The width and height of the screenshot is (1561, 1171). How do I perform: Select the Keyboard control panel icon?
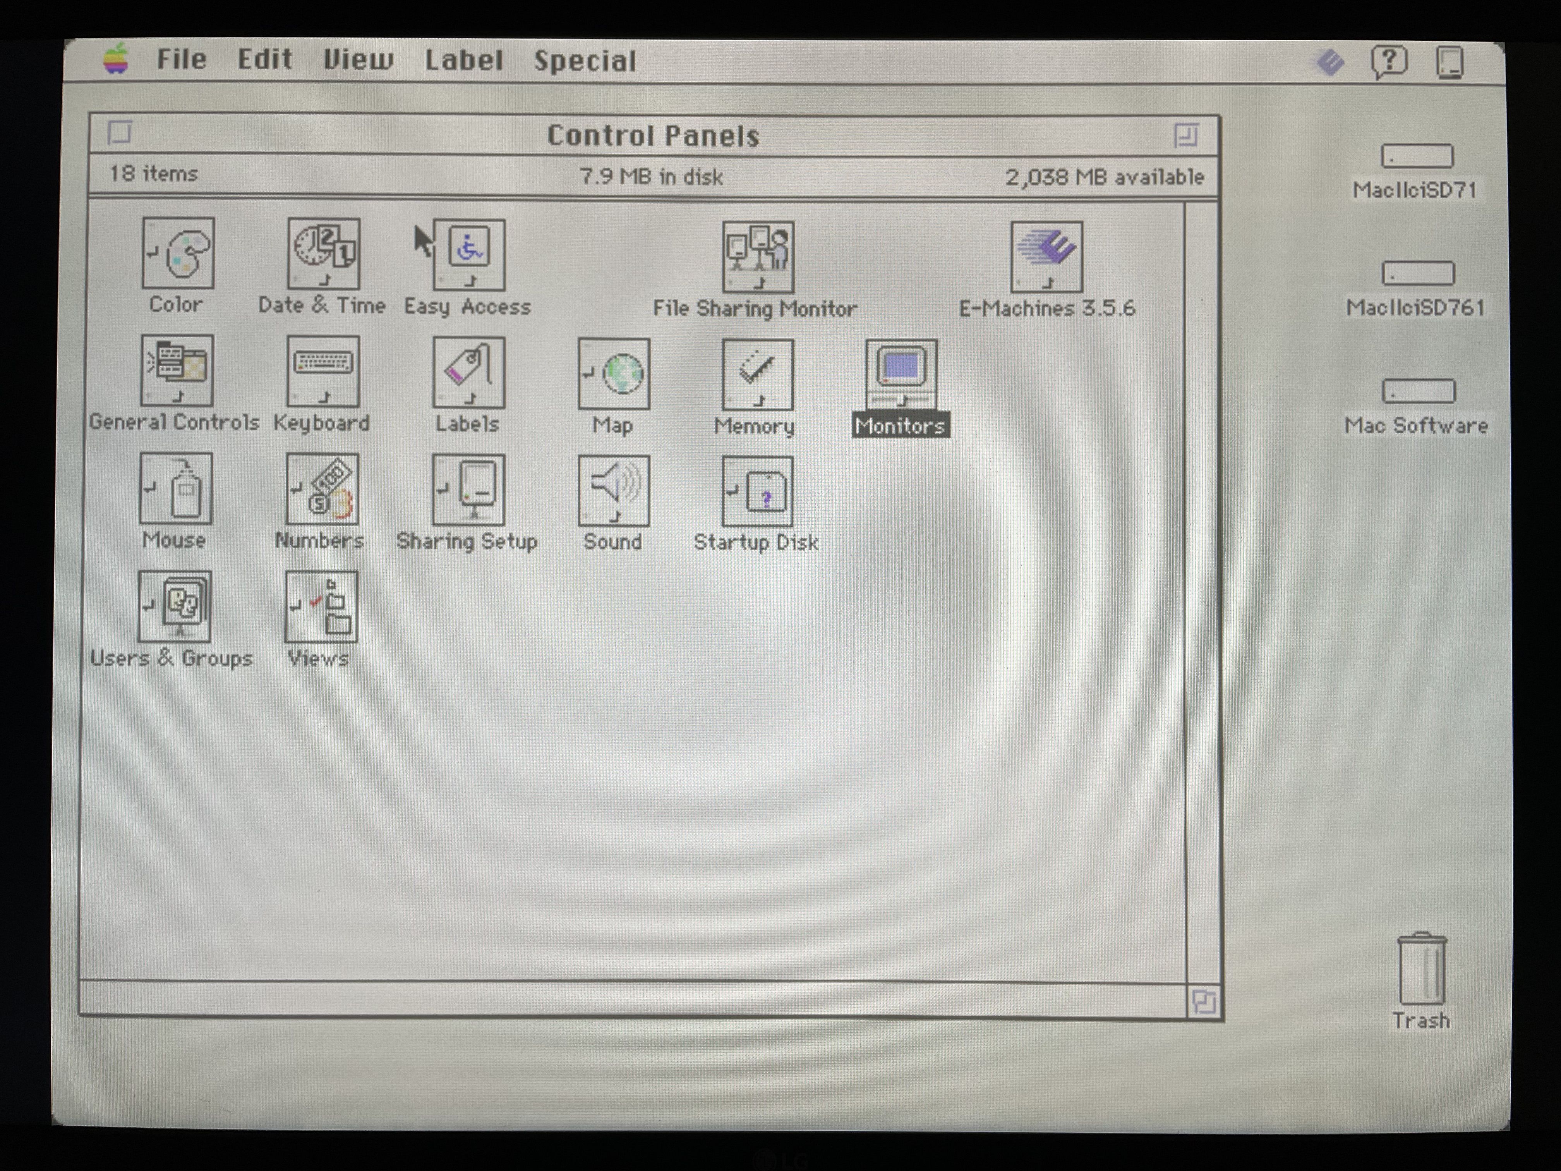(x=322, y=371)
